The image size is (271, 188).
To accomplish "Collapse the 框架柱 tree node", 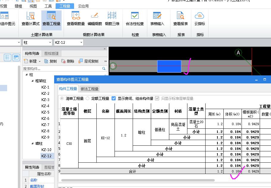I will click(32, 81).
